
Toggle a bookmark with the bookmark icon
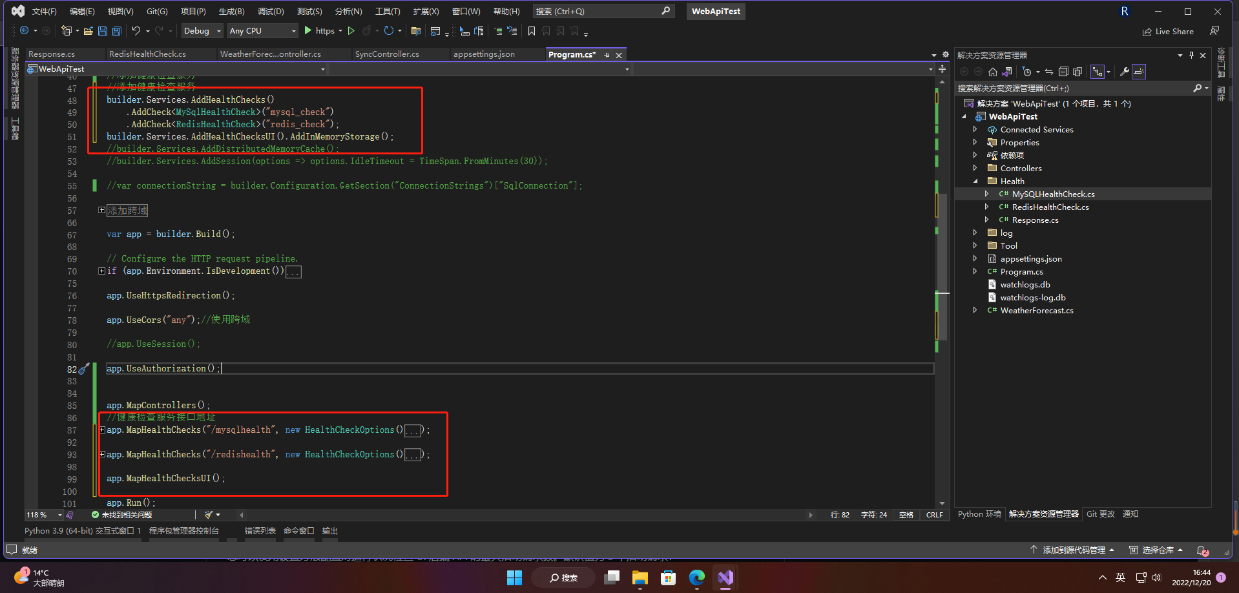click(x=532, y=31)
